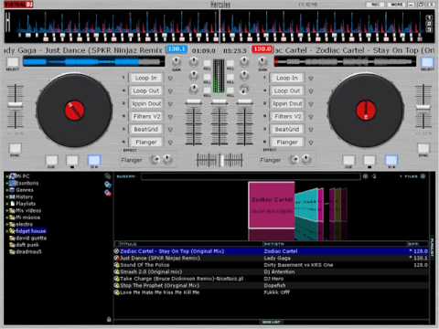Click the left deck Sync button
Image resolution: width=439 pixels, height=329 pixels.
click(15, 148)
